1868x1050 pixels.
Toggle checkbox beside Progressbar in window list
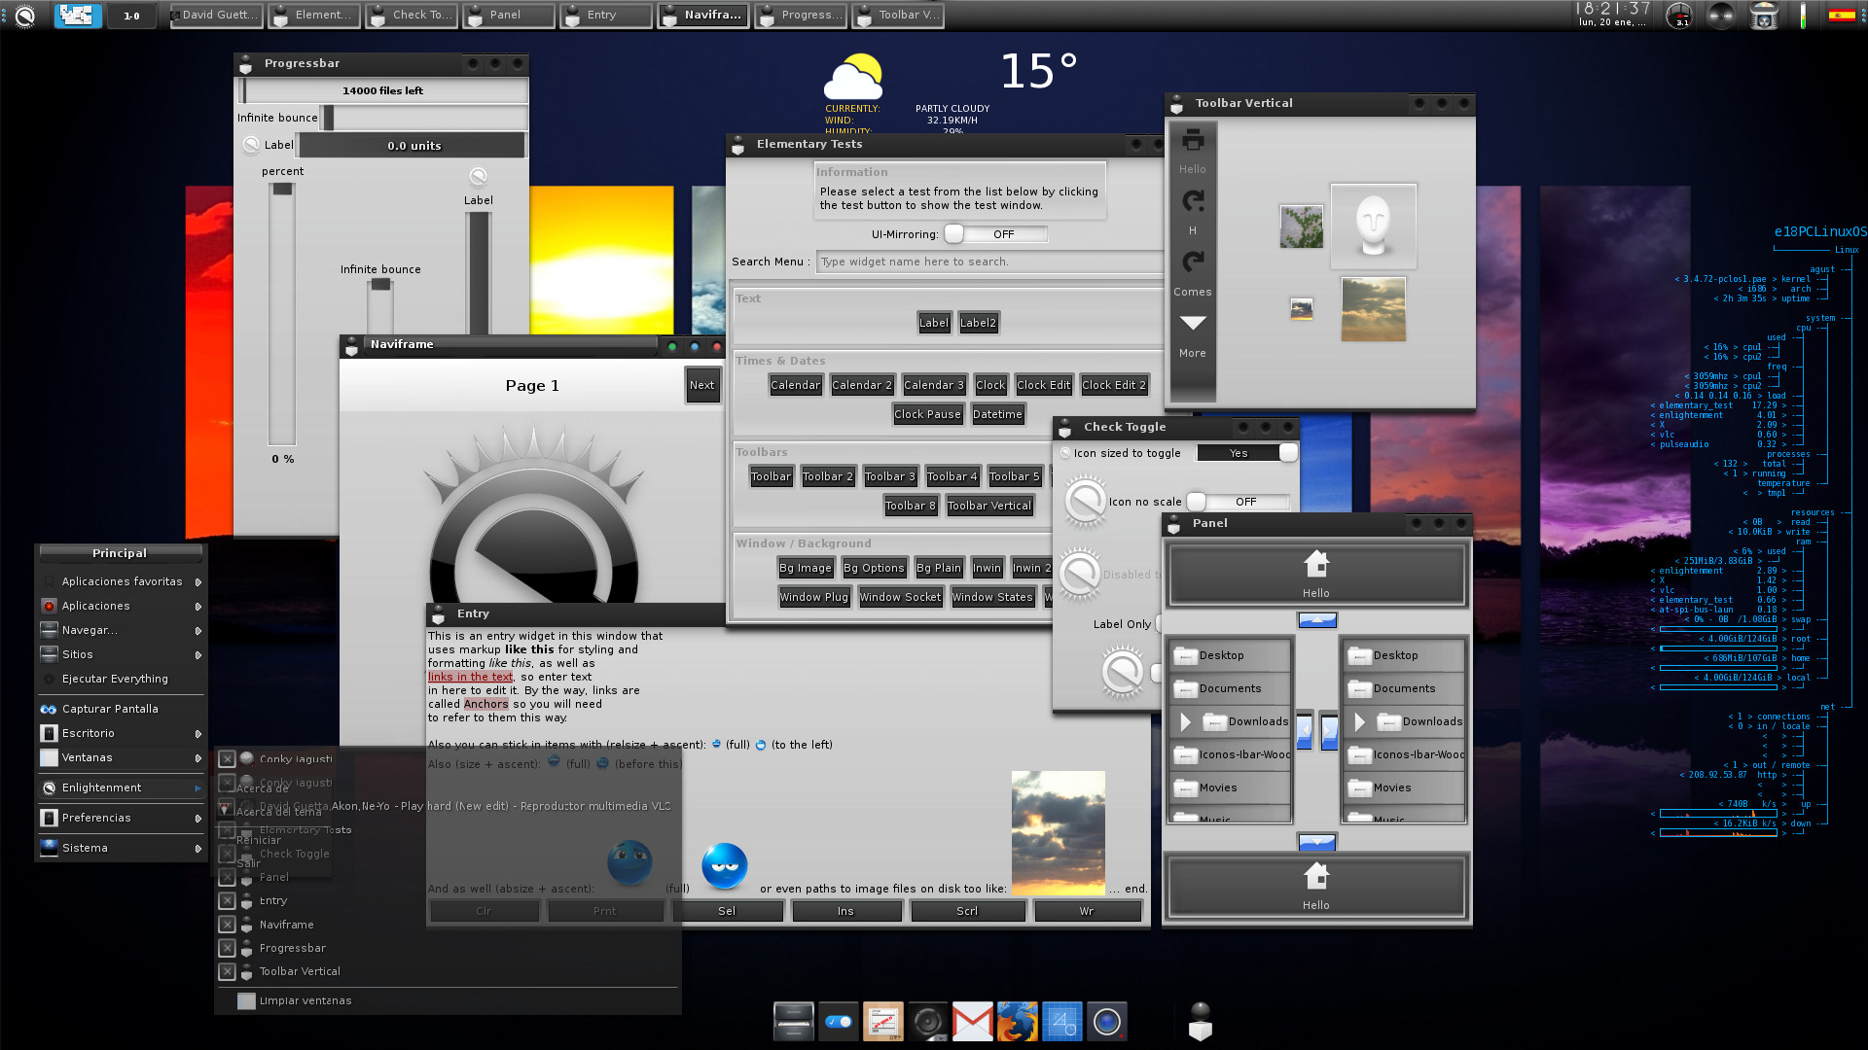pos(227,948)
